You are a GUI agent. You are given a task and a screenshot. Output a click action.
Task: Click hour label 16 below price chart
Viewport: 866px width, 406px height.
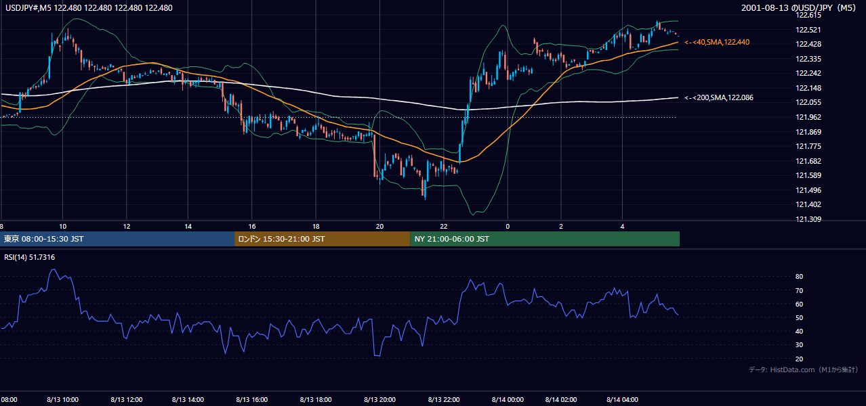[252, 226]
